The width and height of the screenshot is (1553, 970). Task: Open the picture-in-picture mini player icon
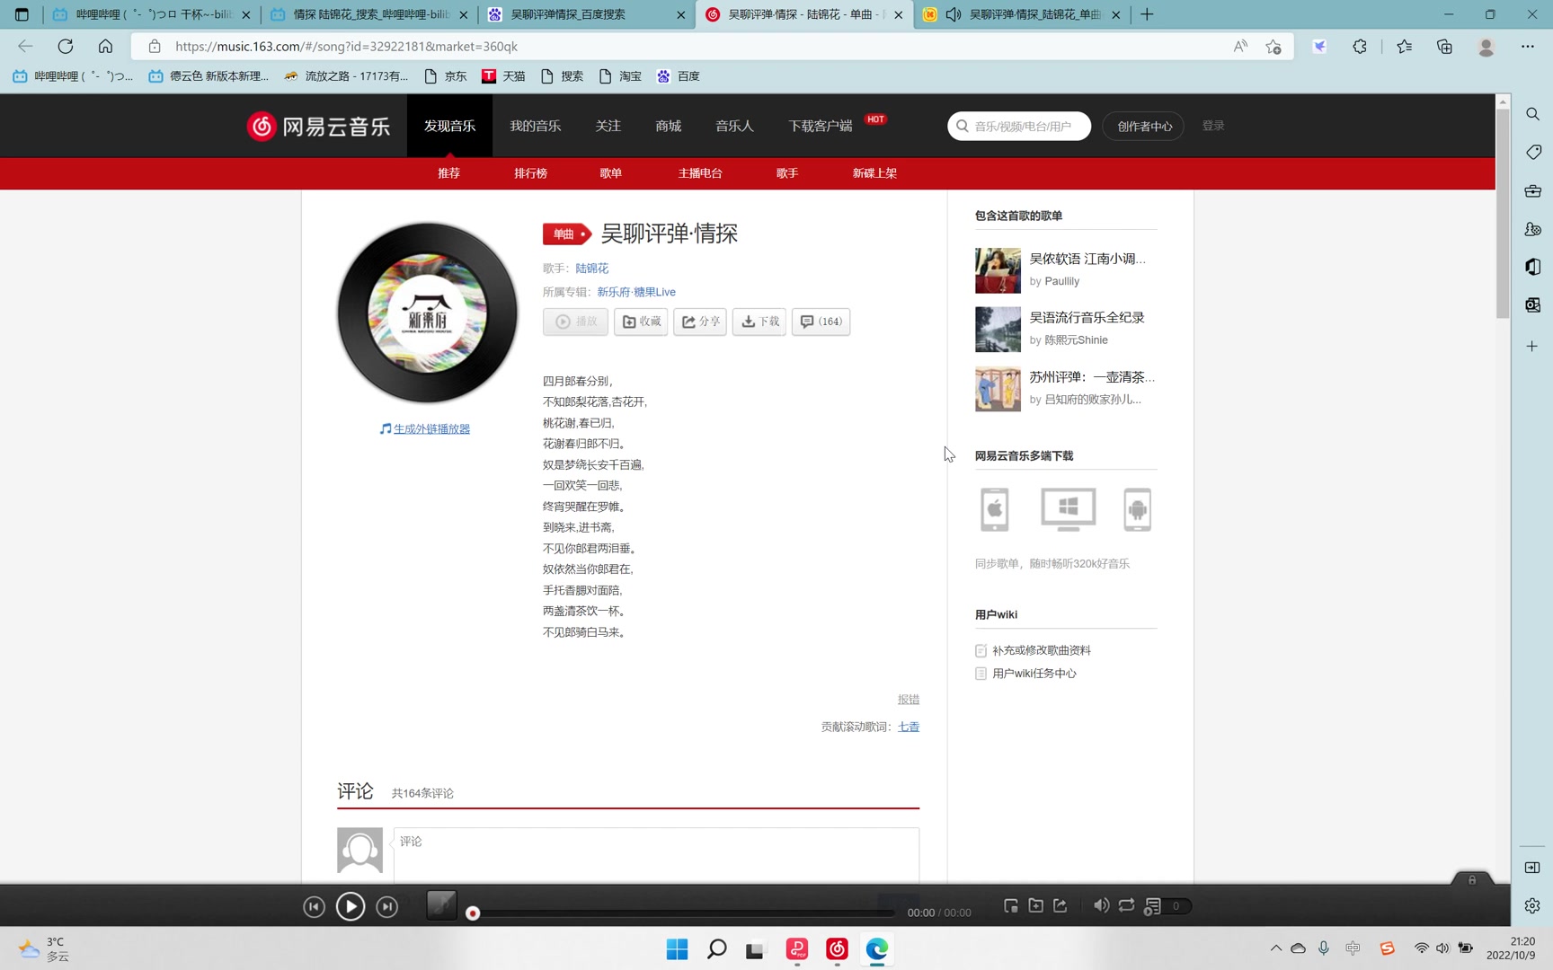click(1011, 906)
